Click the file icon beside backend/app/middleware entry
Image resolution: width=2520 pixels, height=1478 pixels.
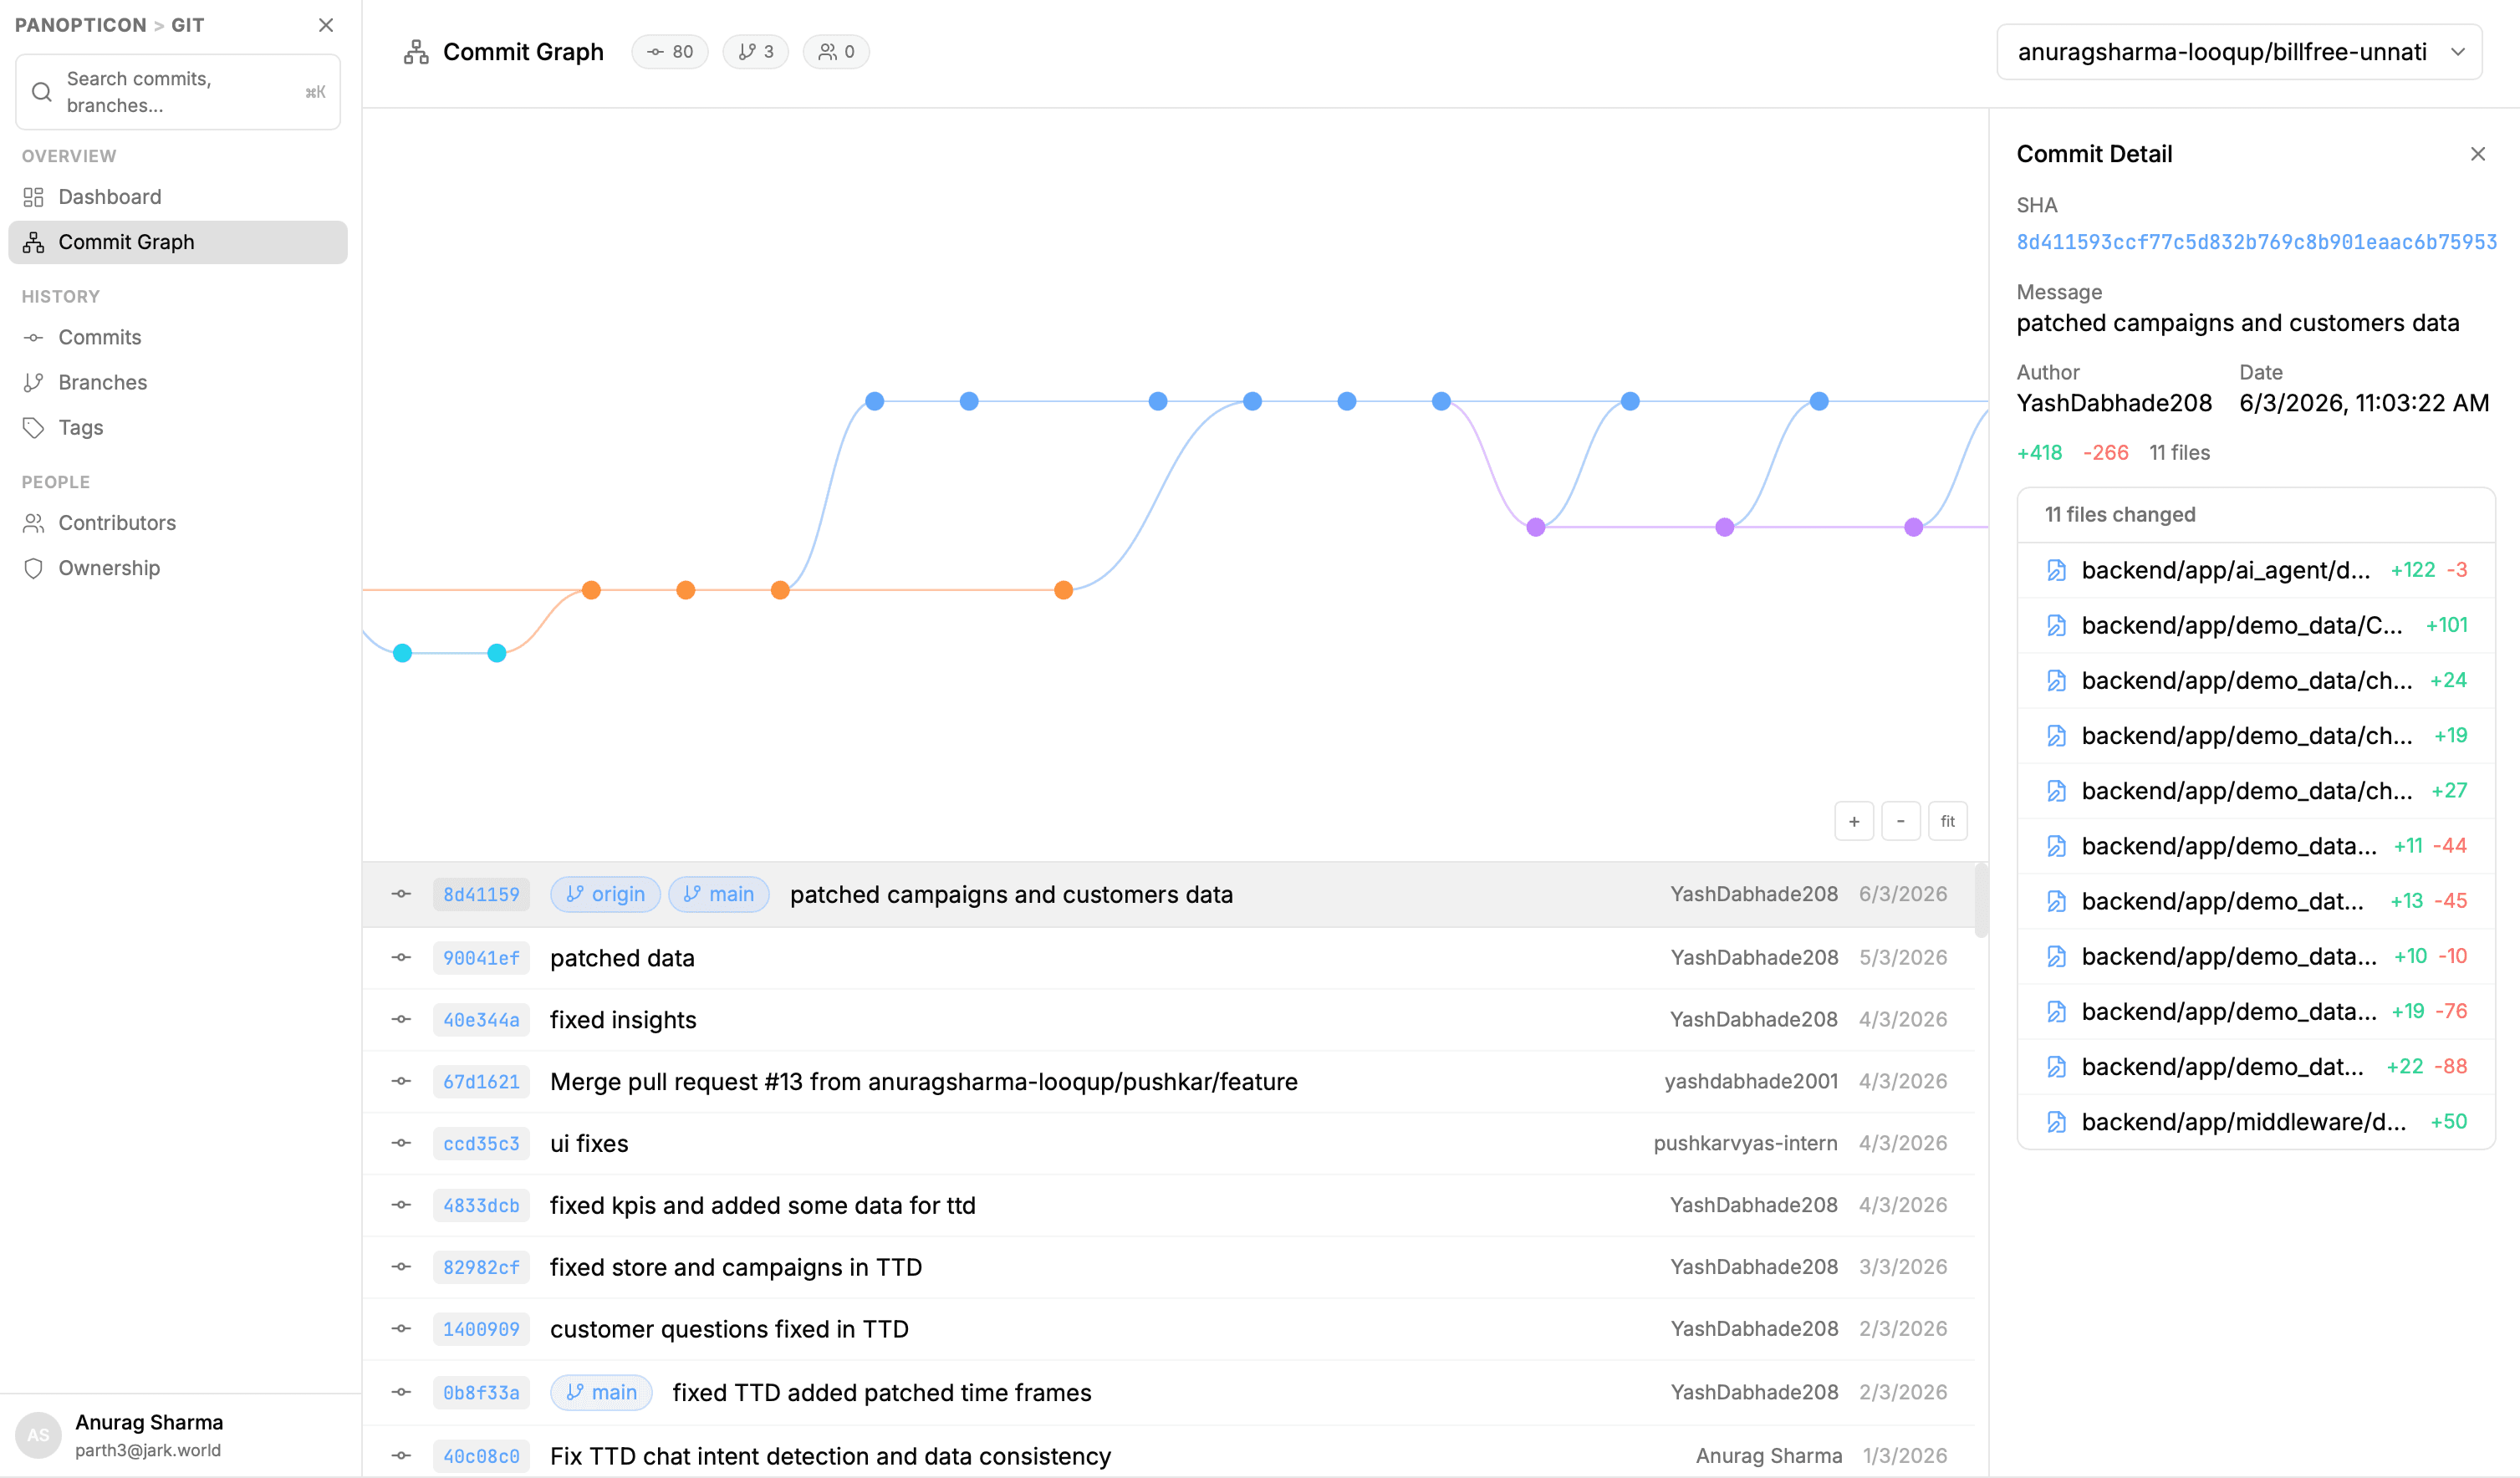pos(2056,1121)
